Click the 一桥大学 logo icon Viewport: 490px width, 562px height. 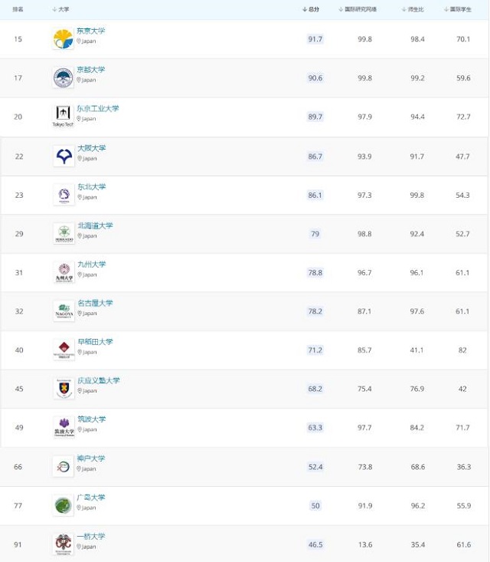point(63,544)
